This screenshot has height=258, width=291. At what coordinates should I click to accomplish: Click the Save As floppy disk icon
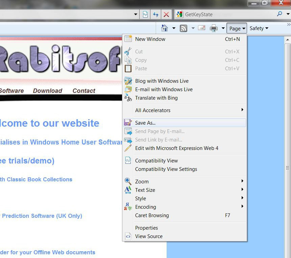(x=128, y=123)
